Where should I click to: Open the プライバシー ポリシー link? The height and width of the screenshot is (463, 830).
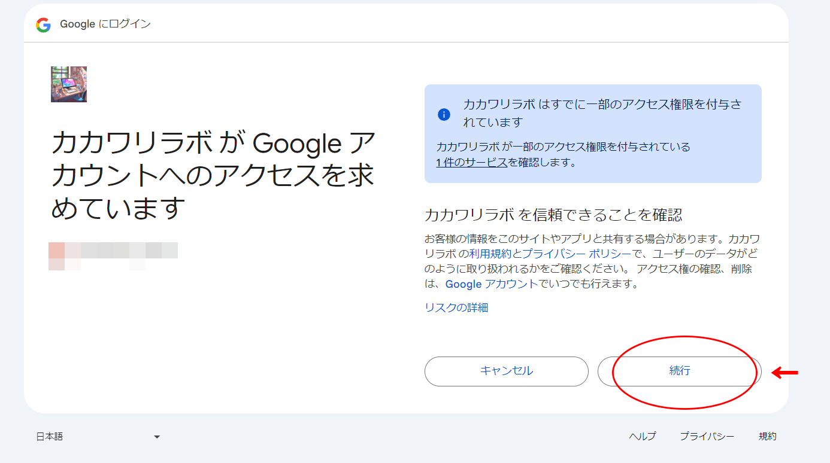click(577, 254)
